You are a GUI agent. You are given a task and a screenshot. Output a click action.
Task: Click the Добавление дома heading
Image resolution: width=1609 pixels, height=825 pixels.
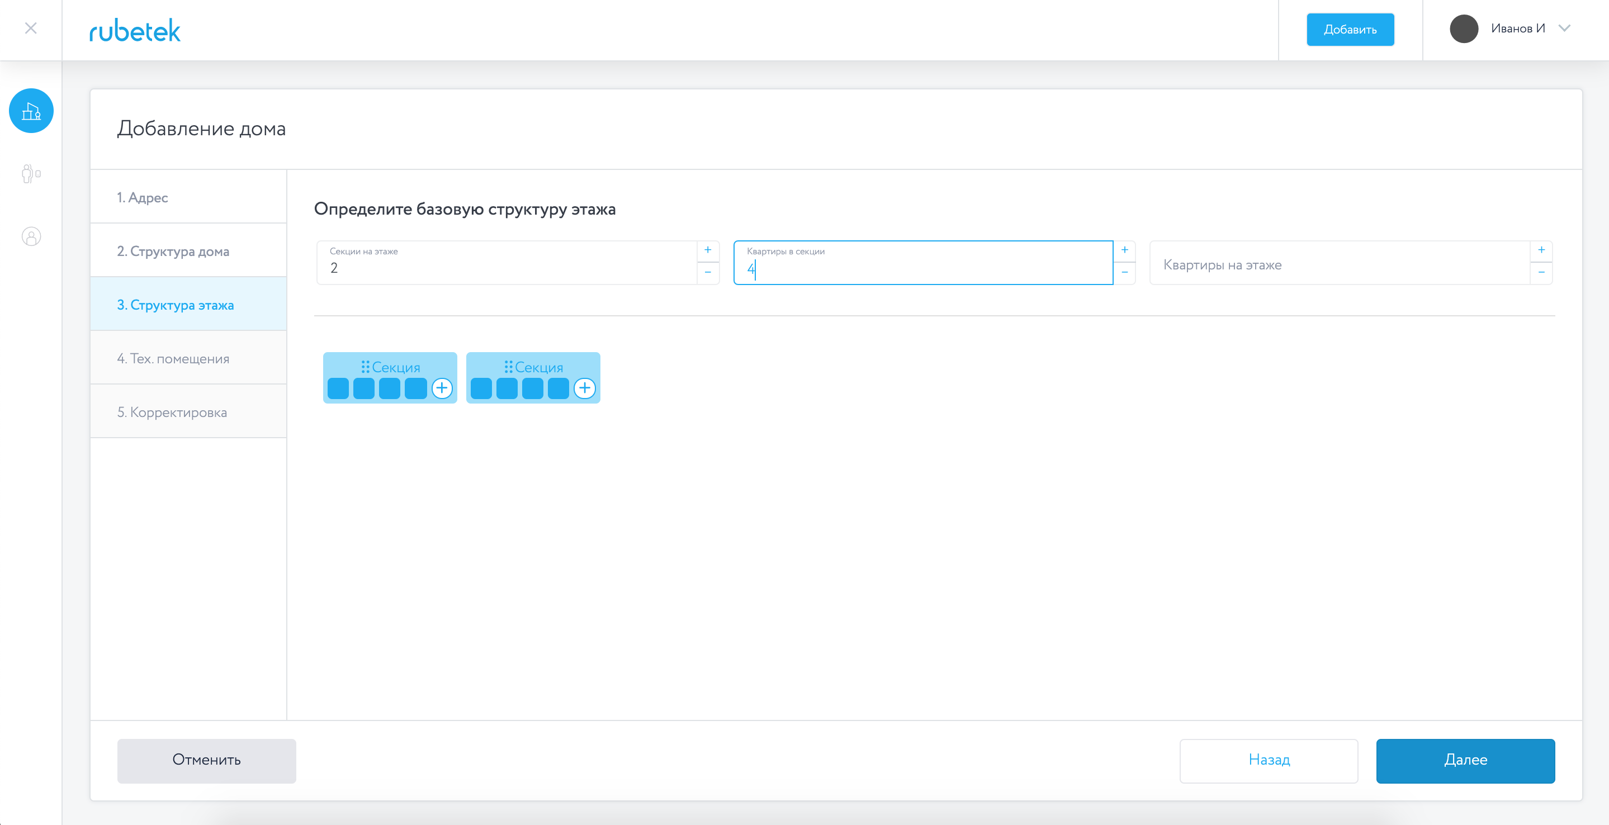(201, 129)
